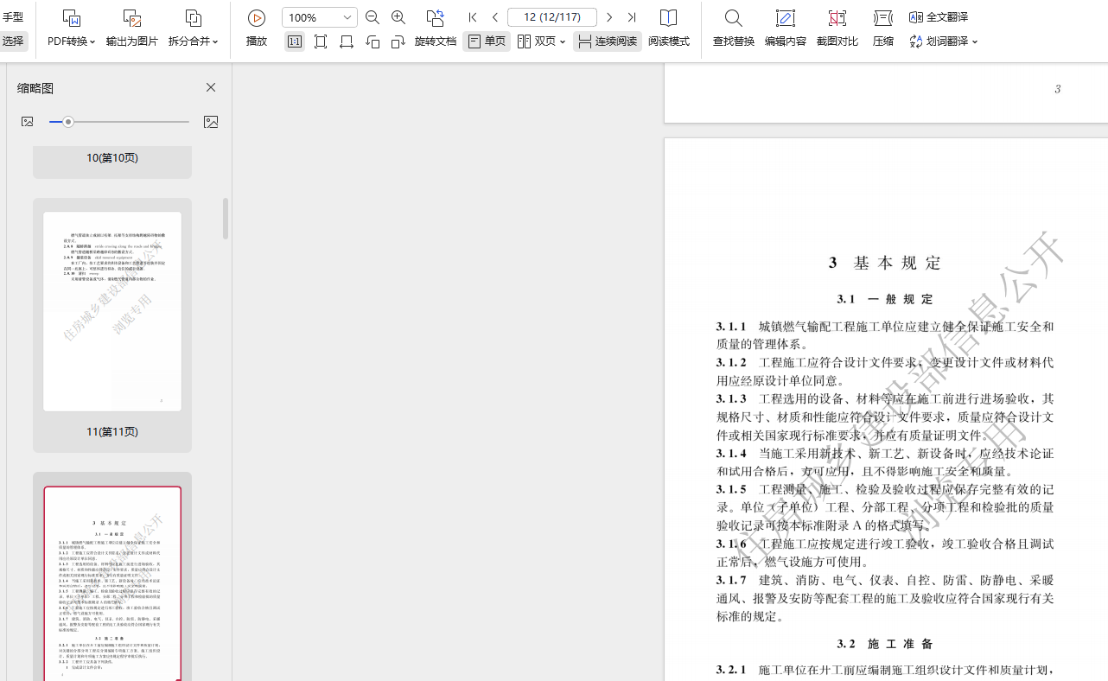The width and height of the screenshot is (1108, 681).
Task: Select the 手型 hand tool
Action: click(x=12, y=17)
